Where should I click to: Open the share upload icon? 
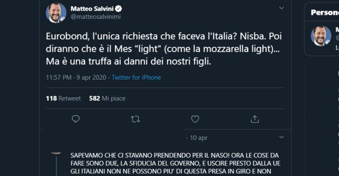tap(254, 119)
